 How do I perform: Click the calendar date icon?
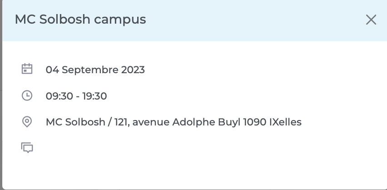pyautogui.click(x=27, y=69)
